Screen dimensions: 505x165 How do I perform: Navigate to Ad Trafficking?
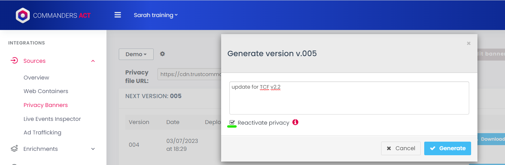(42, 133)
